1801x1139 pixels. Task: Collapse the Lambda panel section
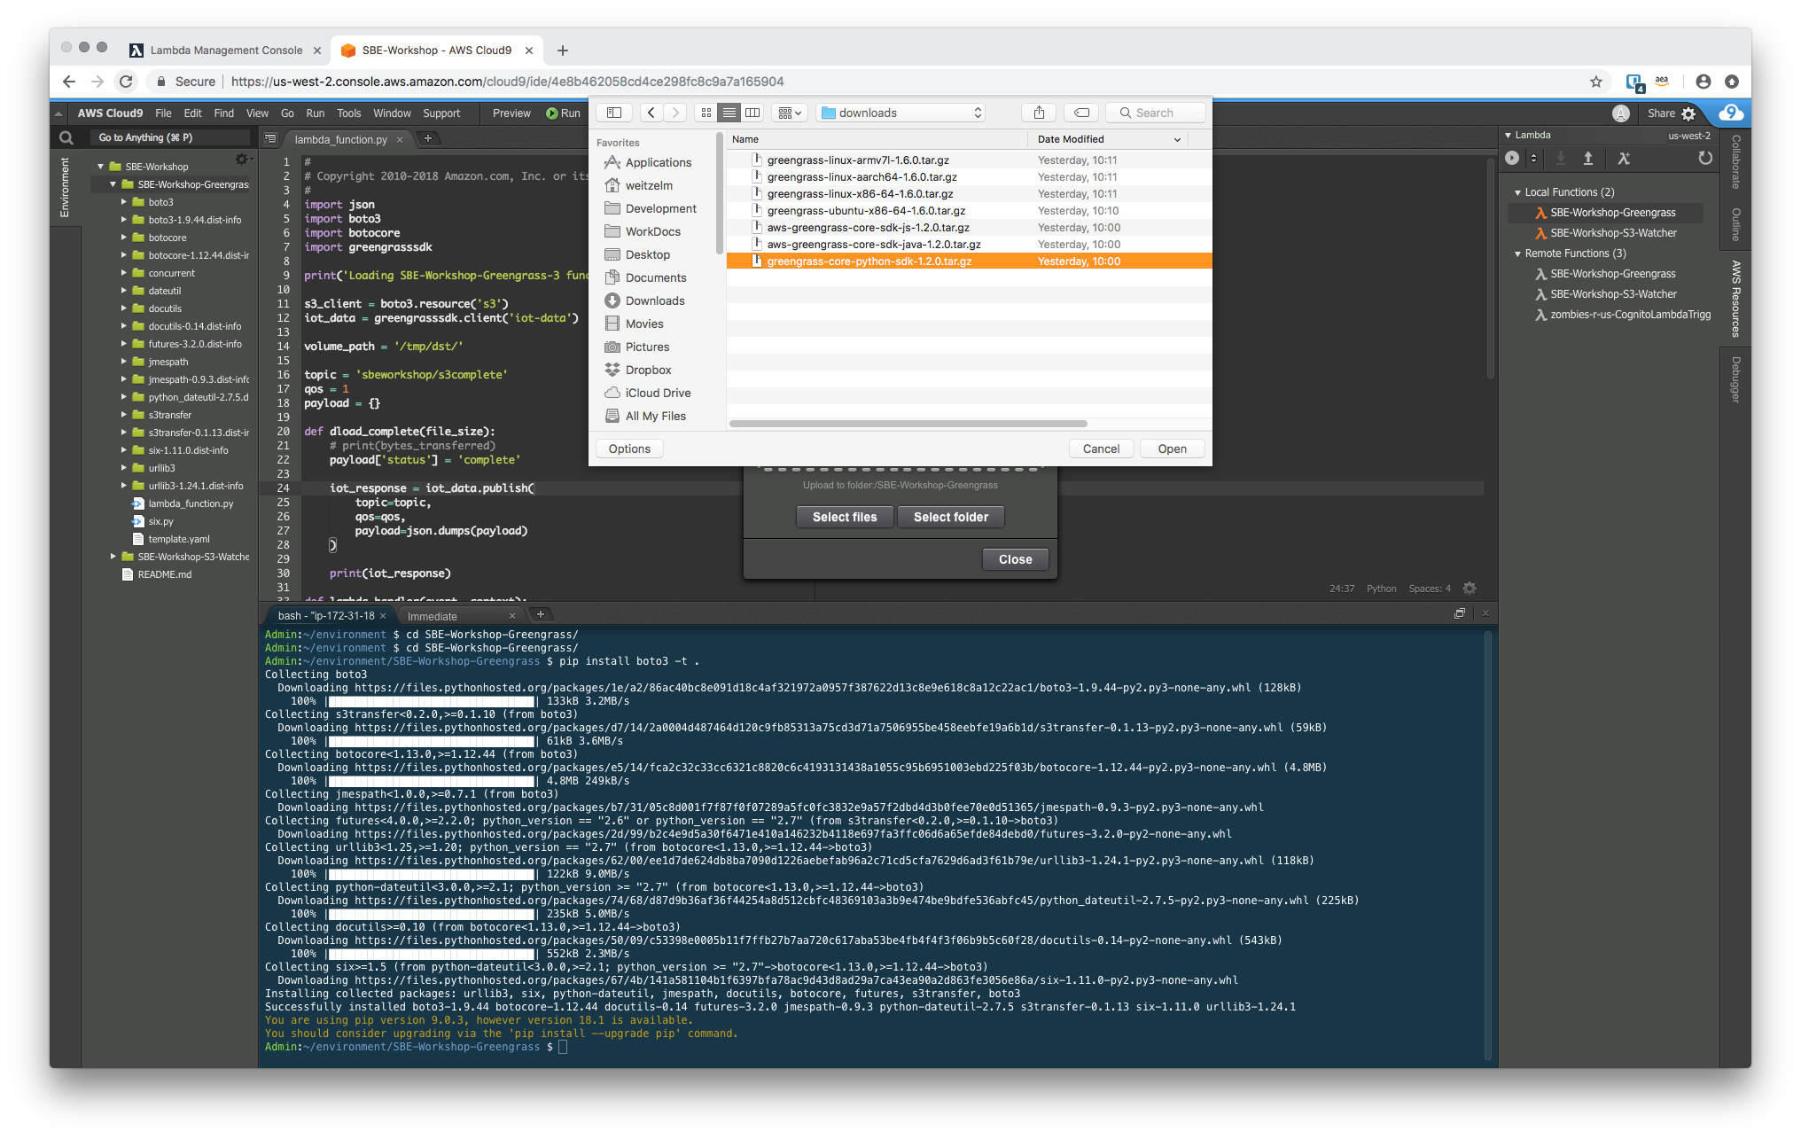click(x=1509, y=136)
